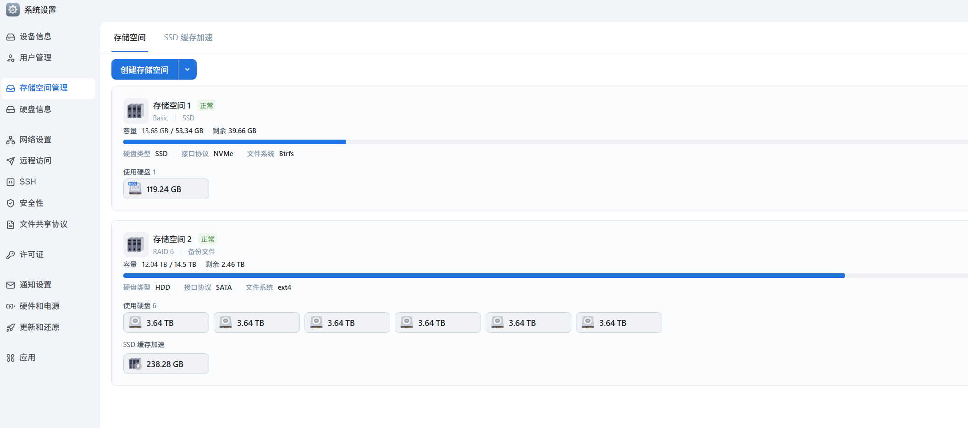Screen dimensions: 968x428
Task: Click the 存储空间 2 volume icon
Action: point(135,244)
